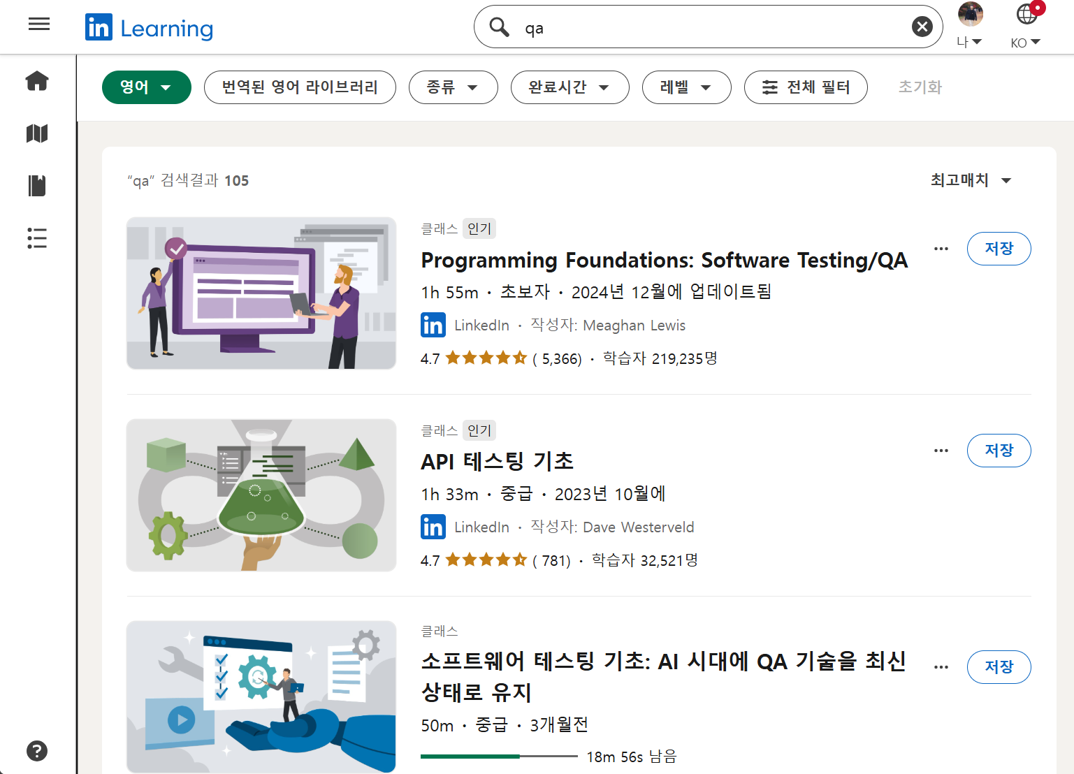Screen dimensions: 1074x774
Task: Open the KO language globe menu
Action: (x=1026, y=26)
